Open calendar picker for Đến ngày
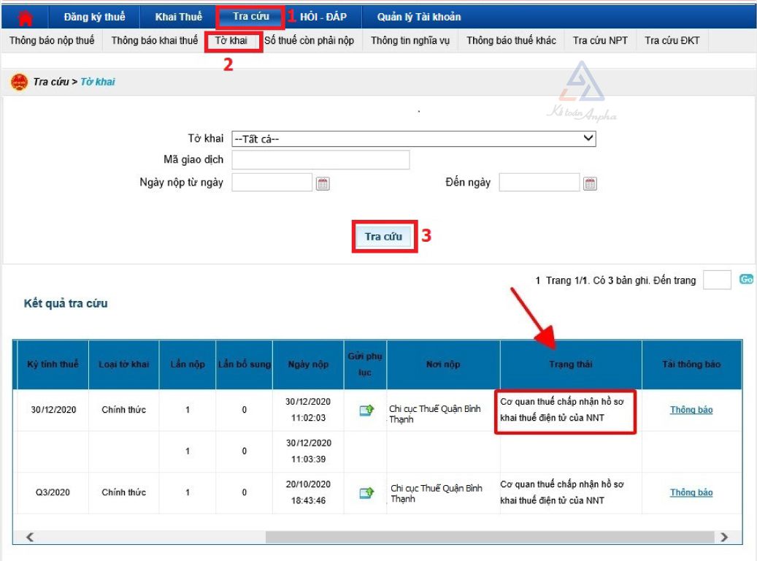 pos(591,184)
